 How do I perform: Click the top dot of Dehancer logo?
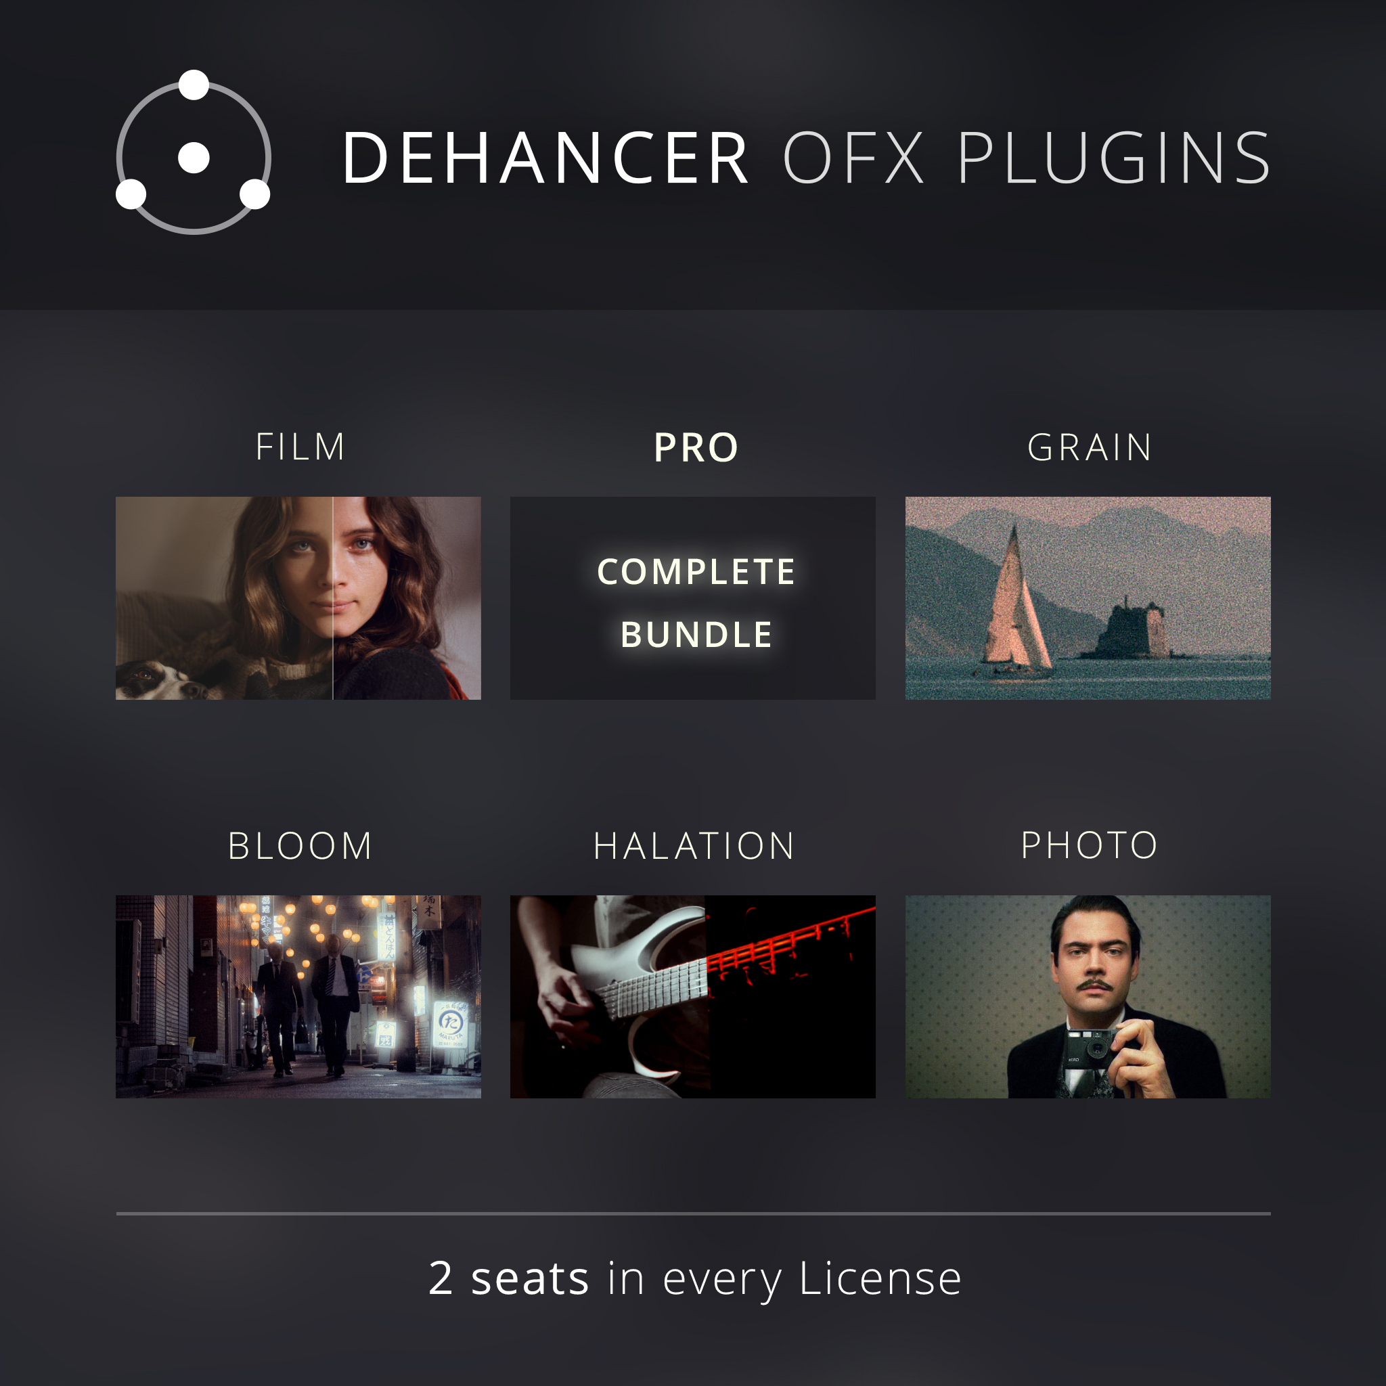coord(194,85)
